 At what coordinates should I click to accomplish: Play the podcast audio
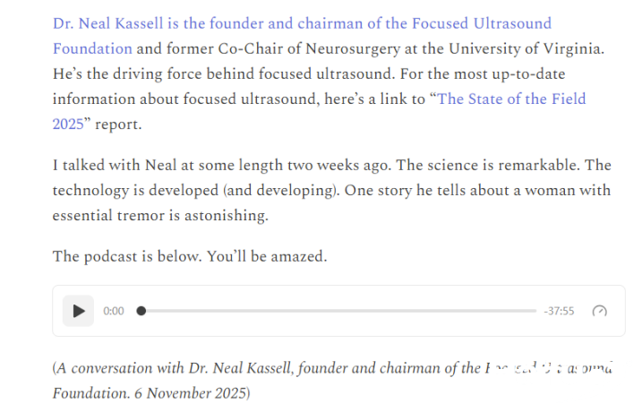79,311
